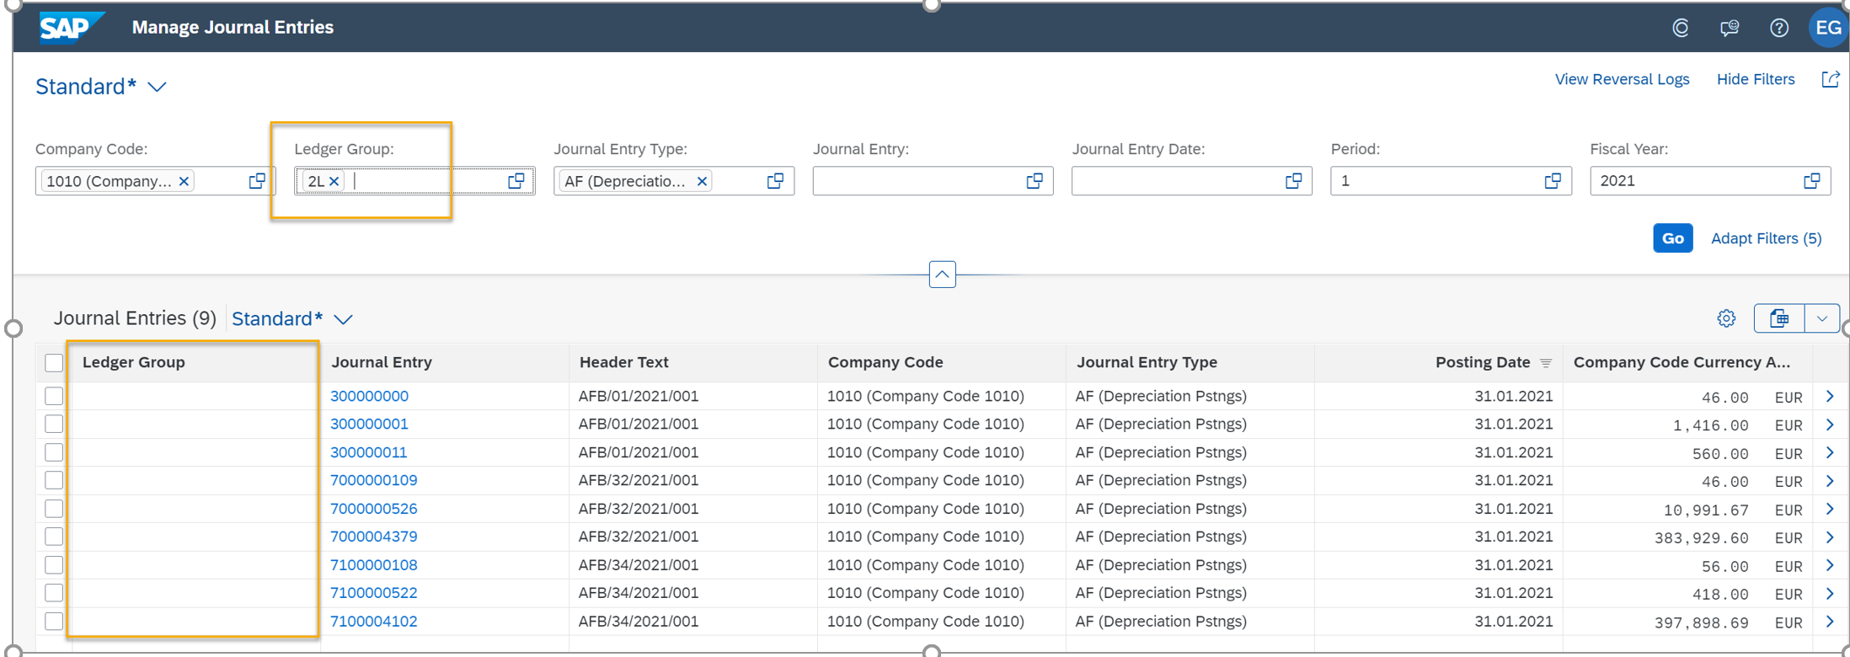
Task: Click the sort icon on Posting Date column
Action: coord(1546,363)
